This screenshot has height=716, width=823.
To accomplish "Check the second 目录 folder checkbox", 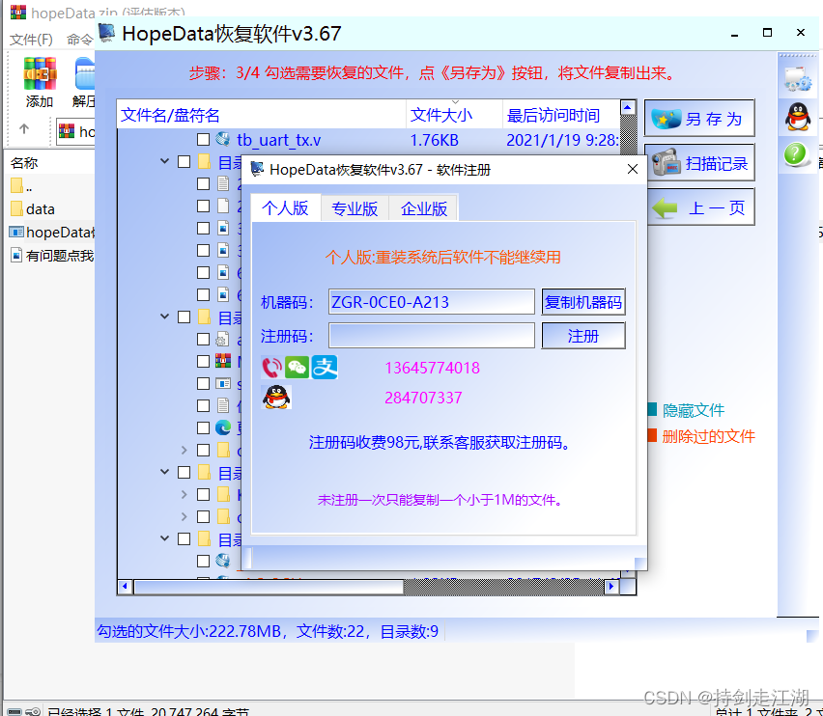I will pos(184,317).
